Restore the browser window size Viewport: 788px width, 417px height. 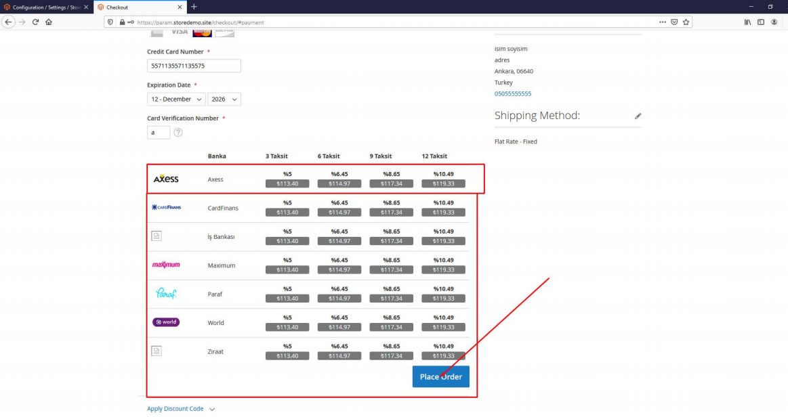tap(770, 7)
